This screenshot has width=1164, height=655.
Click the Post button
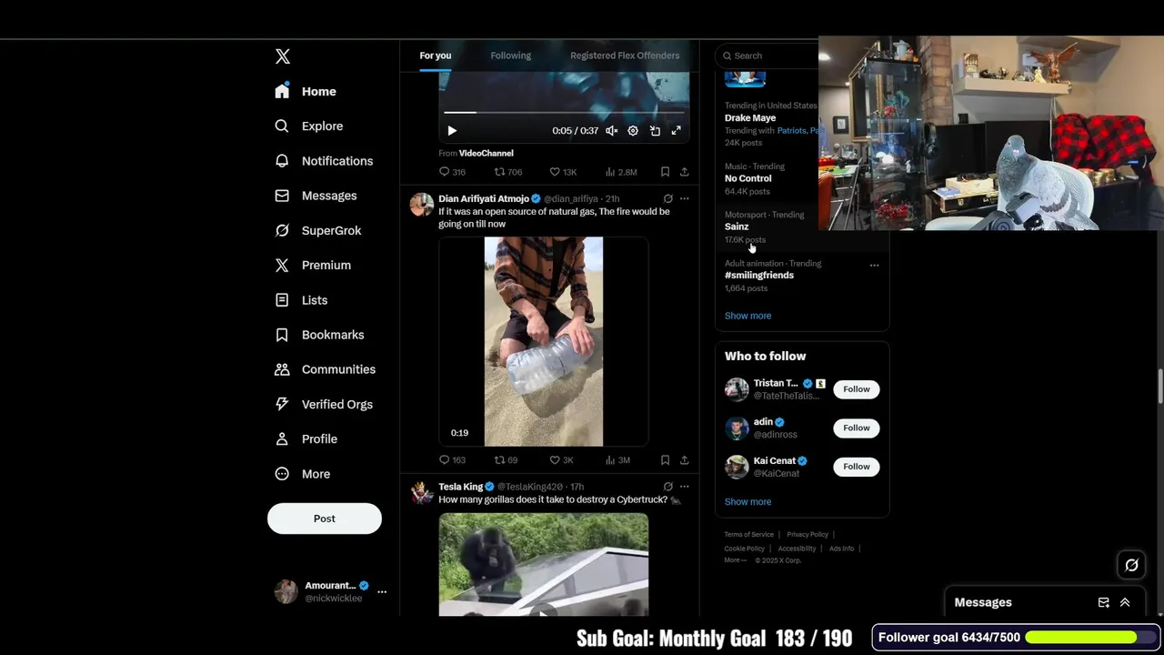(x=325, y=519)
